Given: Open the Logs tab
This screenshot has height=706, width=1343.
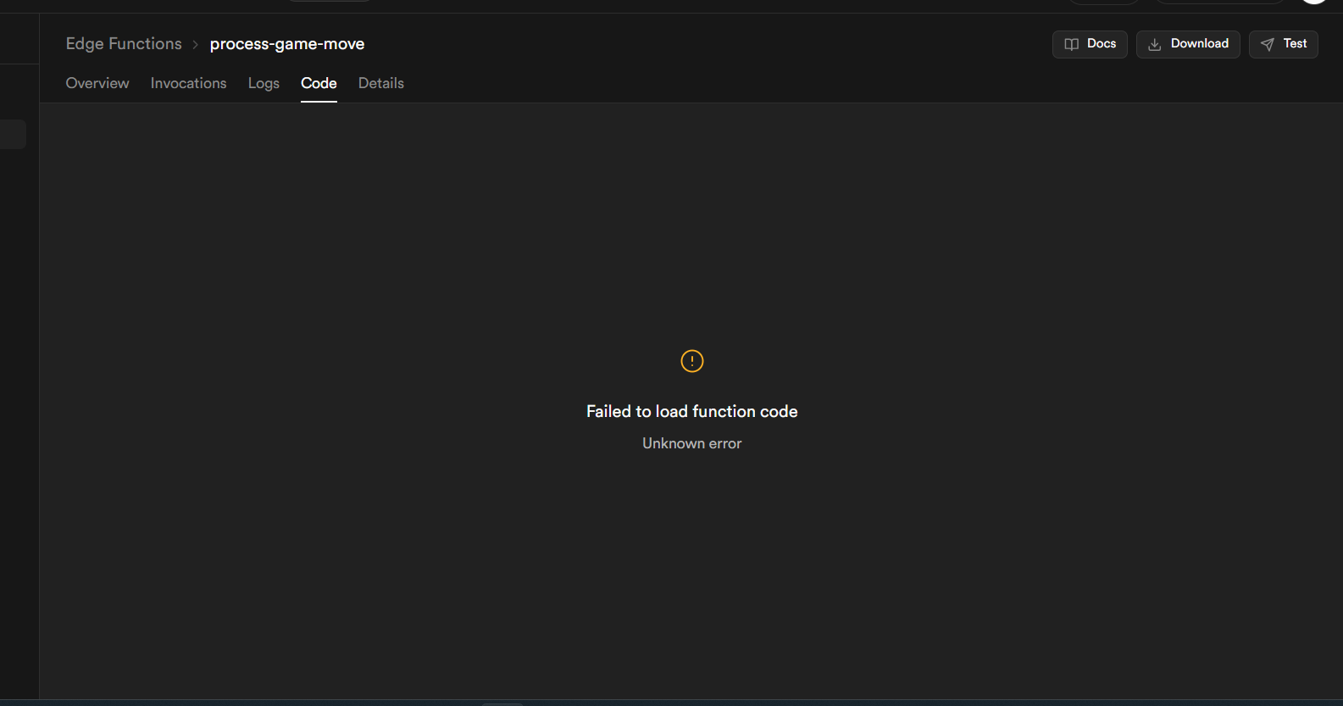Looking at the screenshot, I should tap(264, 83).
